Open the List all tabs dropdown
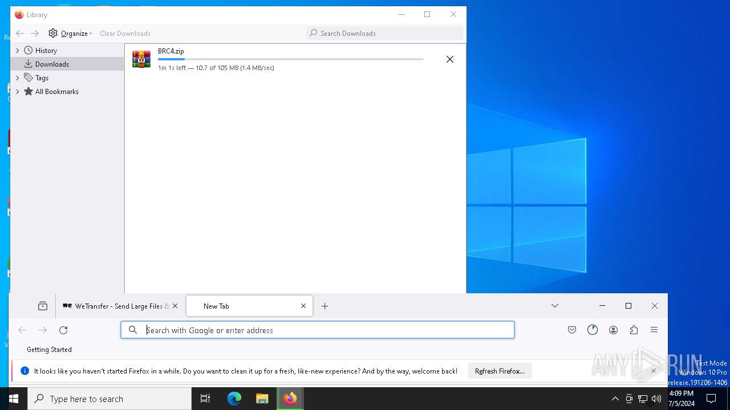730x410 pixels. point(554,306)
